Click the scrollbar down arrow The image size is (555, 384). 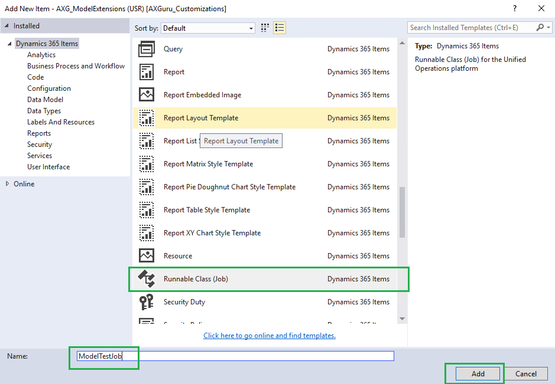(x=402, y=319)
